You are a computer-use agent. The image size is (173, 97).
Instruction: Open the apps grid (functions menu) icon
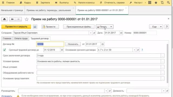[x=150, y=2]
